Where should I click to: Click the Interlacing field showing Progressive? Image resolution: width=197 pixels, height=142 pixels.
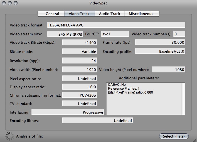click(x=68, y=112)
